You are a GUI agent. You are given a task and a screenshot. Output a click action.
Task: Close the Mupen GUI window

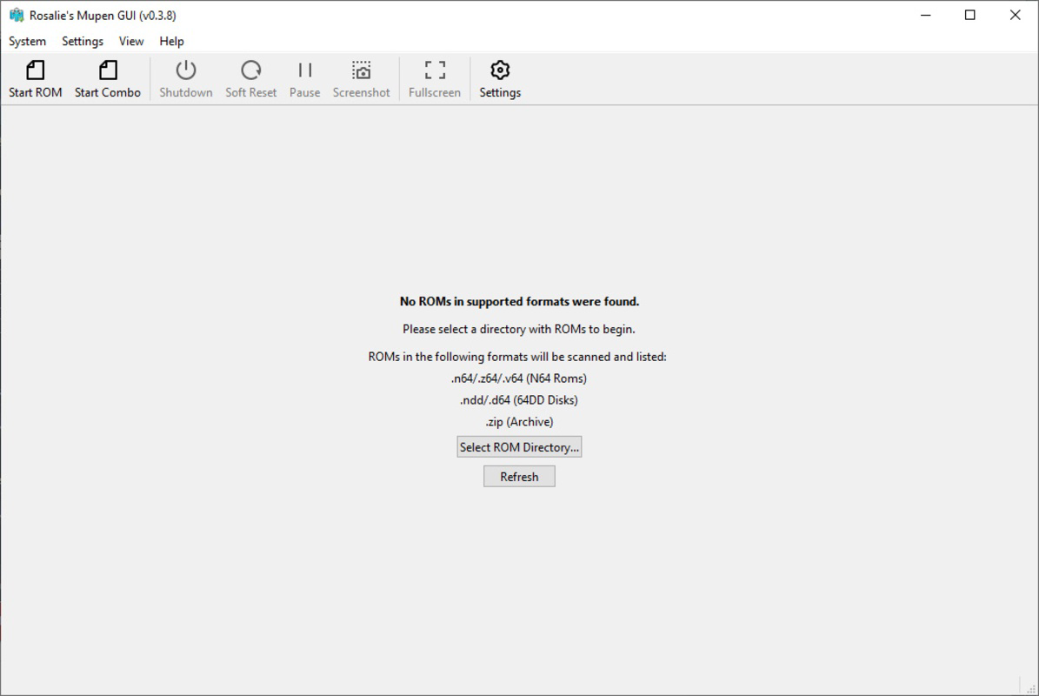[x=1016, y=15]
